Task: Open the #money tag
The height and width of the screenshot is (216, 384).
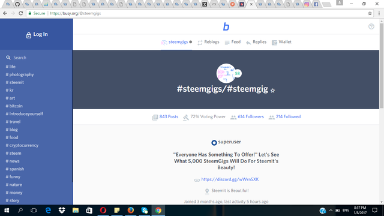Action: point(14,193)
